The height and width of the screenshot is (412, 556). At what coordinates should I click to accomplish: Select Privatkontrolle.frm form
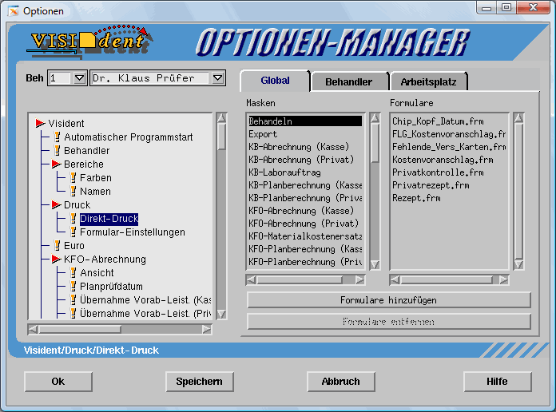click(x=449, y=172)
